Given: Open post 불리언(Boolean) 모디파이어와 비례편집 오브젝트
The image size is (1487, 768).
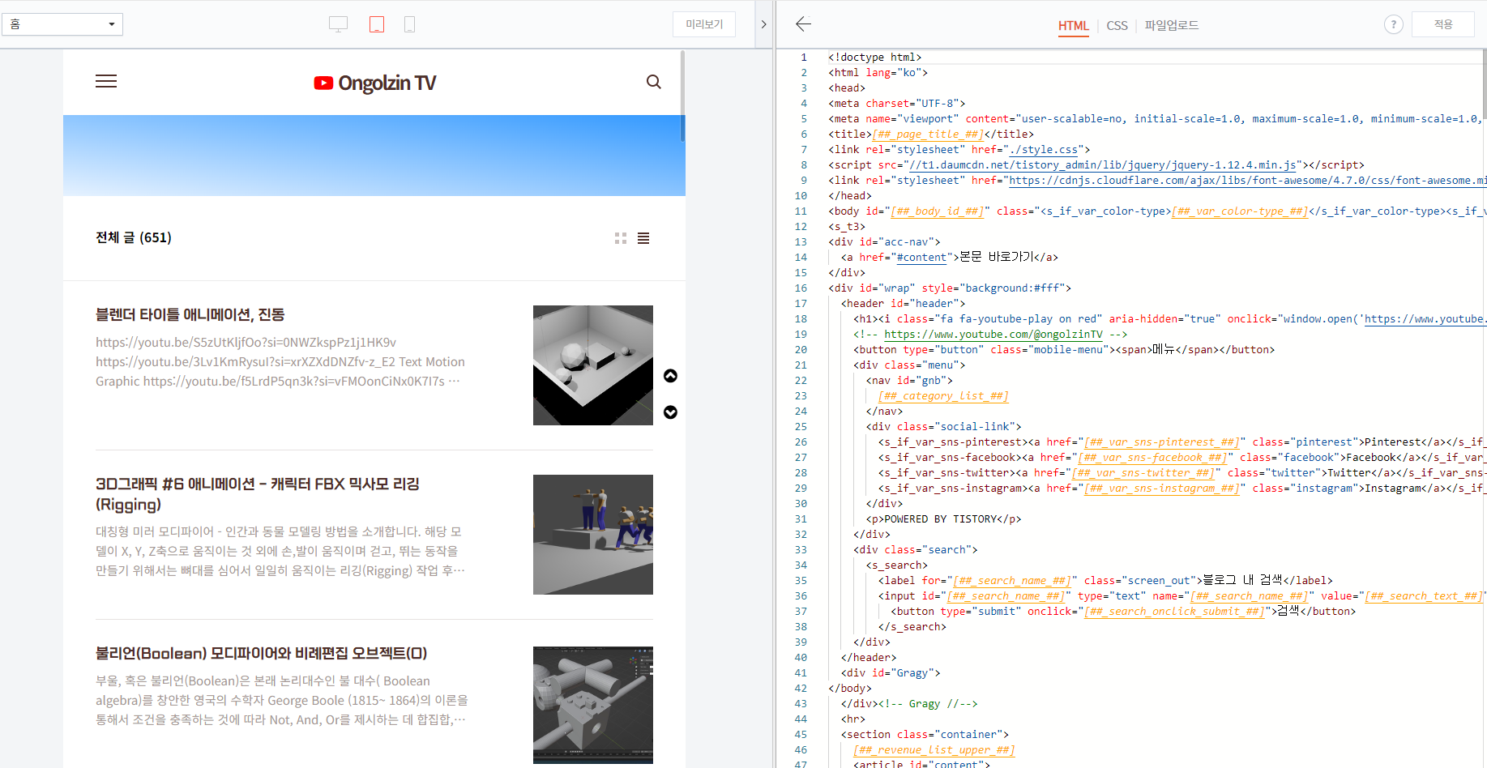Looking at the screenshot, I should pos(261,653).
